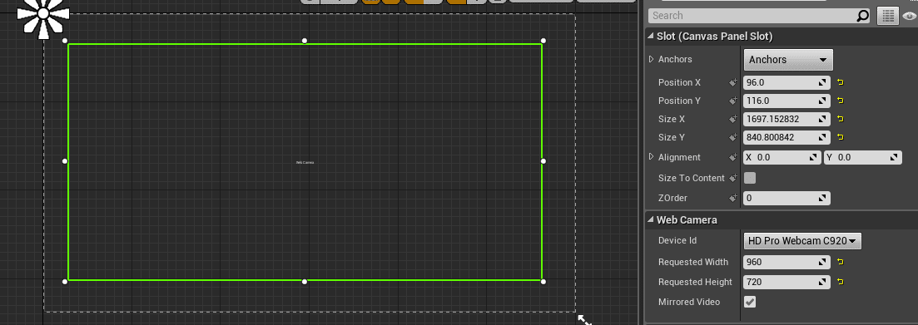This screenshot has height=325, width=918.
Task: Click the ZOrder label
Action: (672, 198)
